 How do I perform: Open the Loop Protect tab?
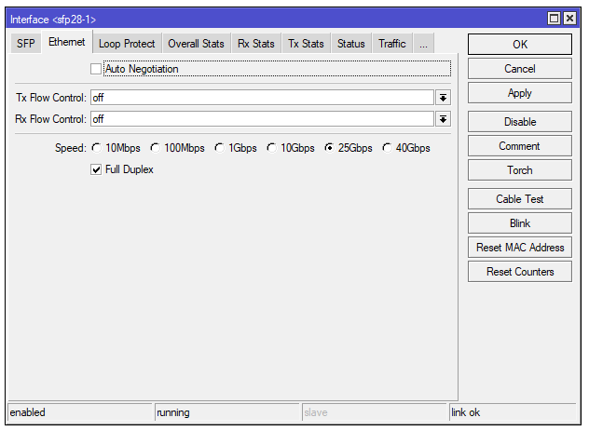[127, 44]
